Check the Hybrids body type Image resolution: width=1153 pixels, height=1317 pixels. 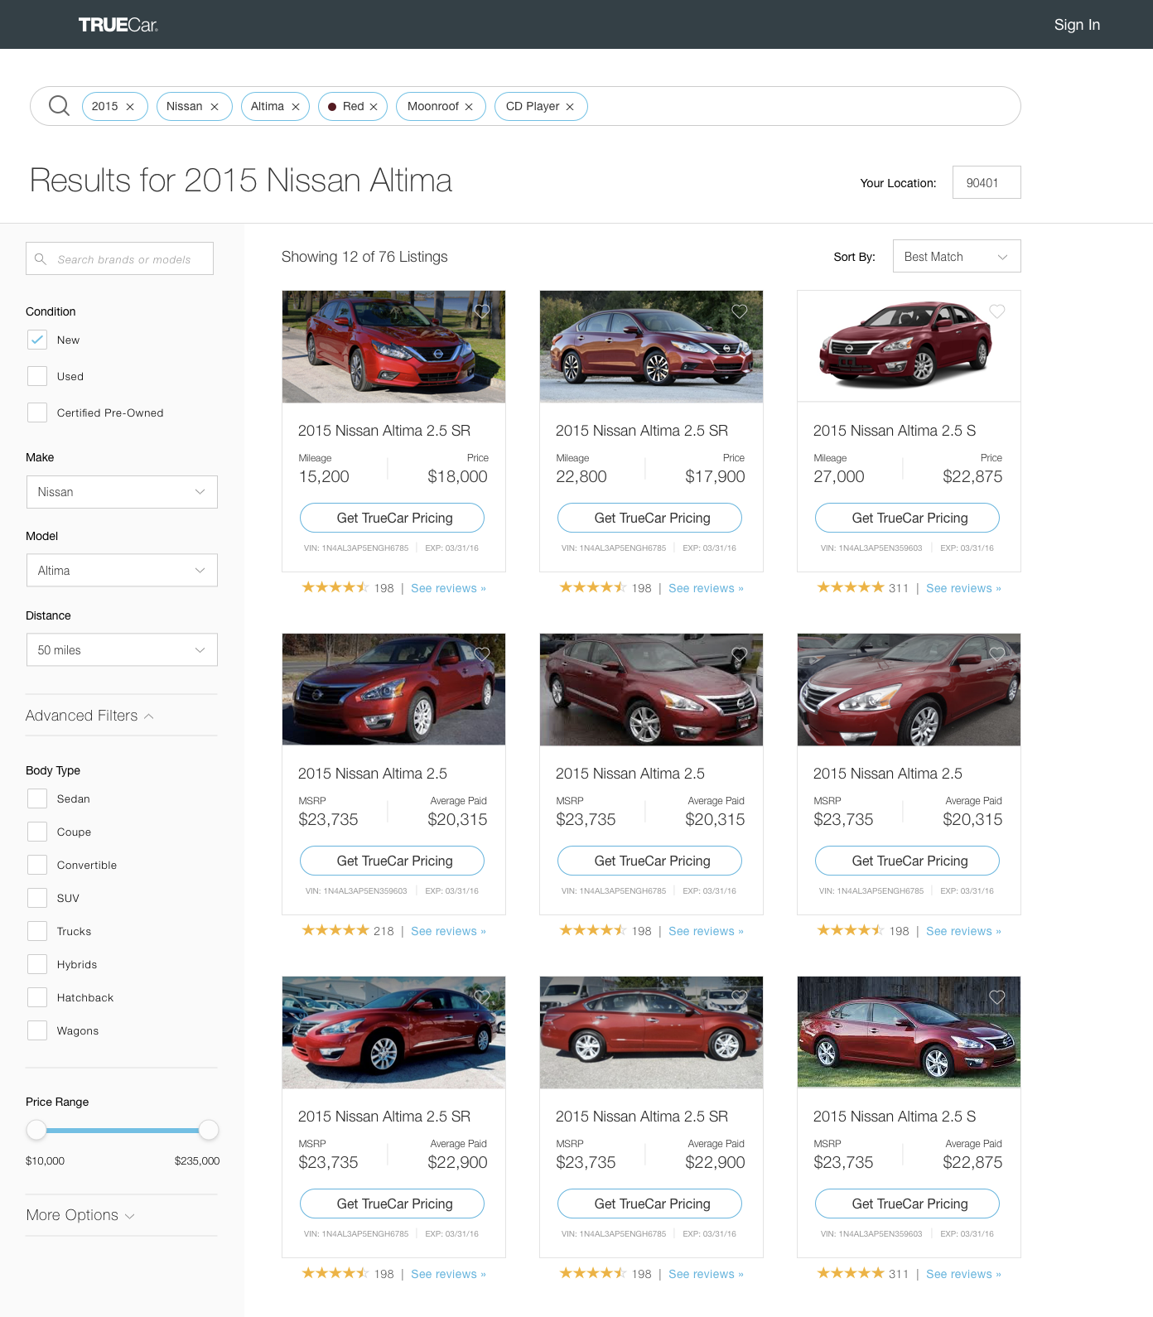pos(37,964)
